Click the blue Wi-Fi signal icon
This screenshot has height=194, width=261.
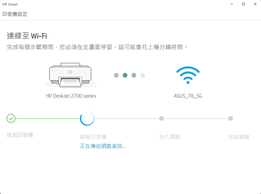pos(188,75)
